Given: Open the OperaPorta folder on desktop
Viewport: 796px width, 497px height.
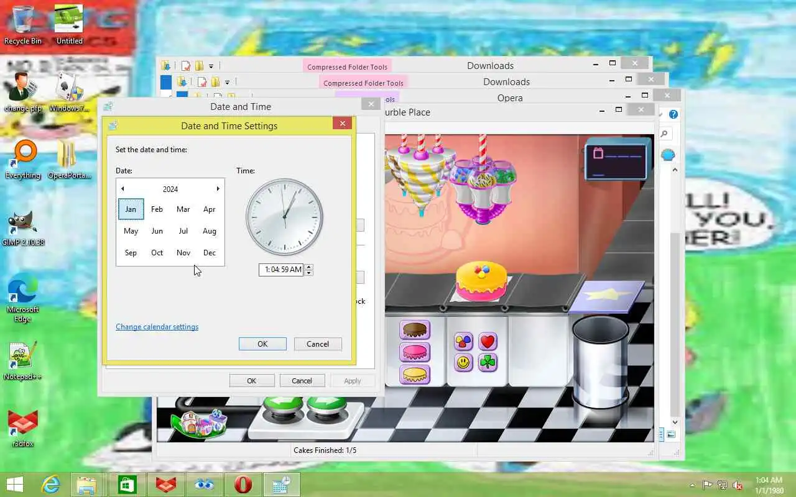Looking at the screenshot, I should point(69,159).
